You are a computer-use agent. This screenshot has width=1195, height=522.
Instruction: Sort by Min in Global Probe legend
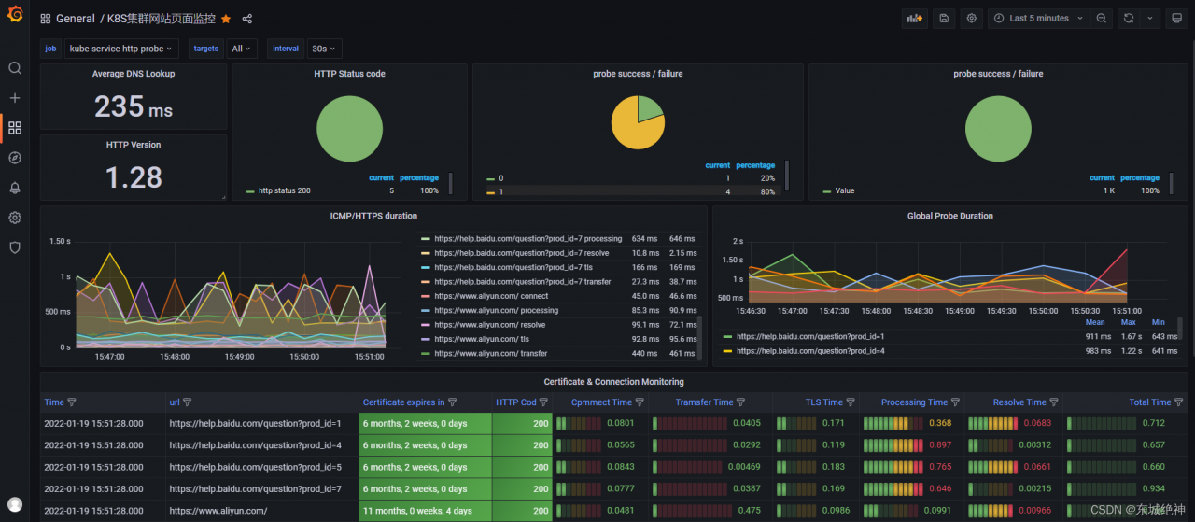click(x=1158, y=322)
